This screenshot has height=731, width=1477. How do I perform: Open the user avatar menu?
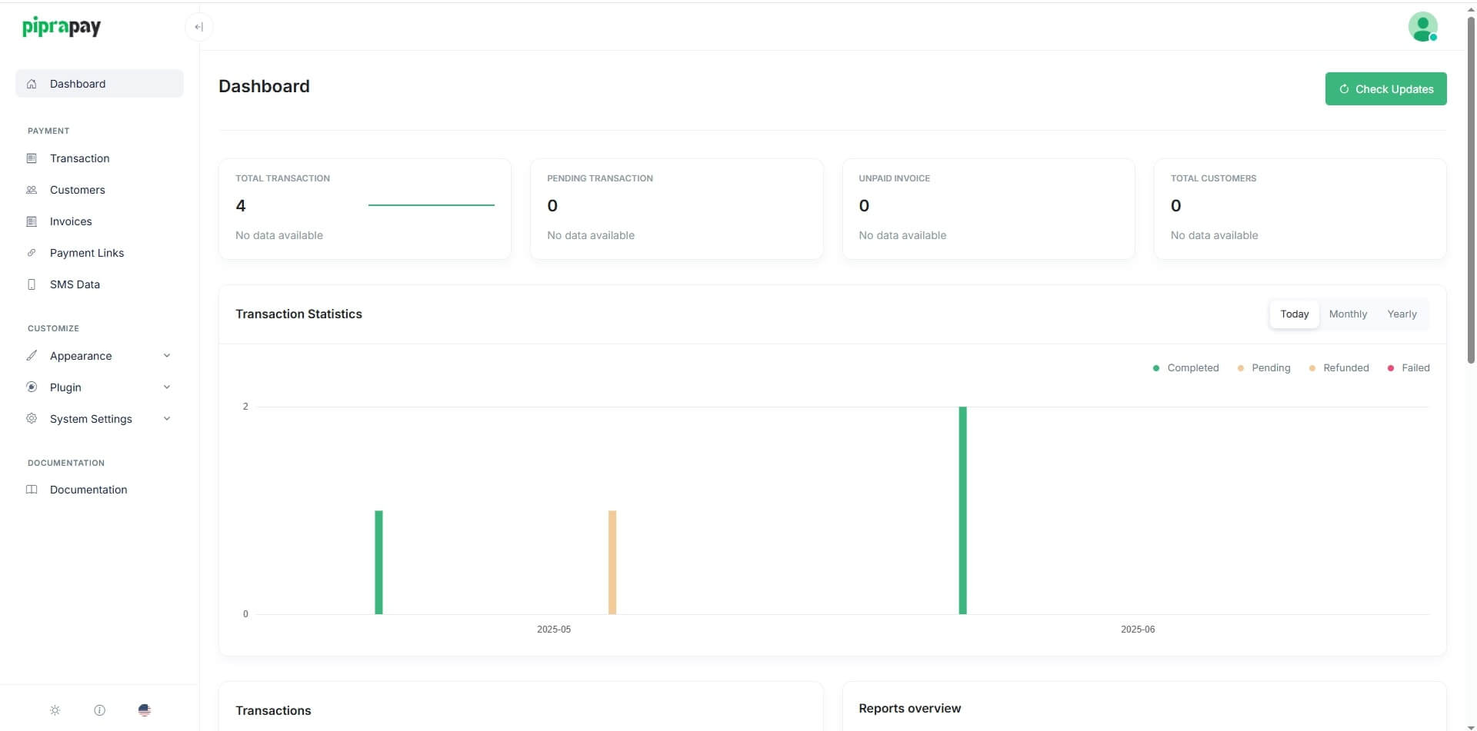tap(1422, 27)
